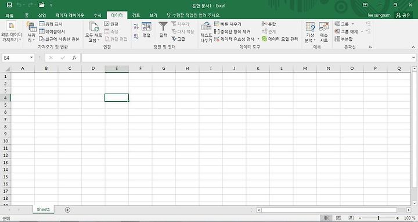
Task: Expand 데이터 유효성 검사 dropdown arrow
Action: 258,39
